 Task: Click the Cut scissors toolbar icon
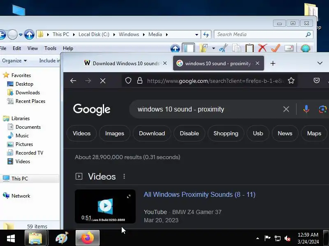pyautogui.click(x=223, y=48)
